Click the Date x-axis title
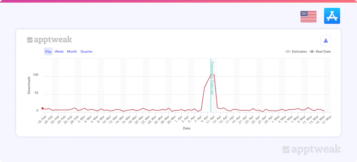Screen dimensions: 357x162 click(187, 128)
